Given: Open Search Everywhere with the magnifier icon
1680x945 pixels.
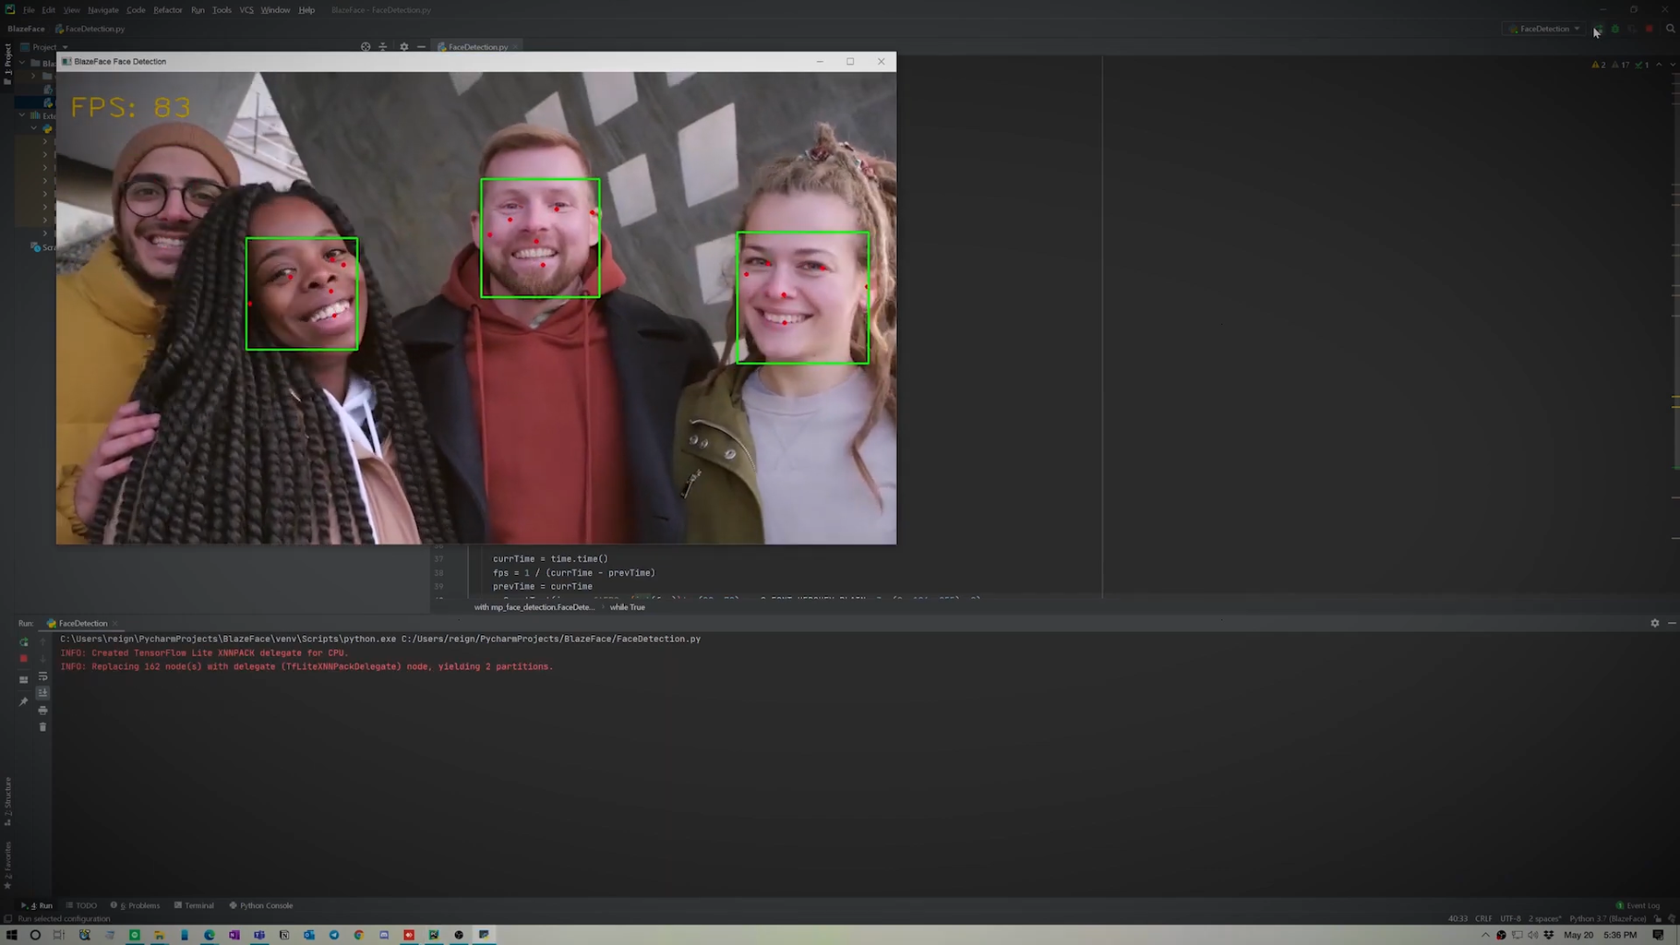Looking at the screenshot, I should (x=1671, y=30).
